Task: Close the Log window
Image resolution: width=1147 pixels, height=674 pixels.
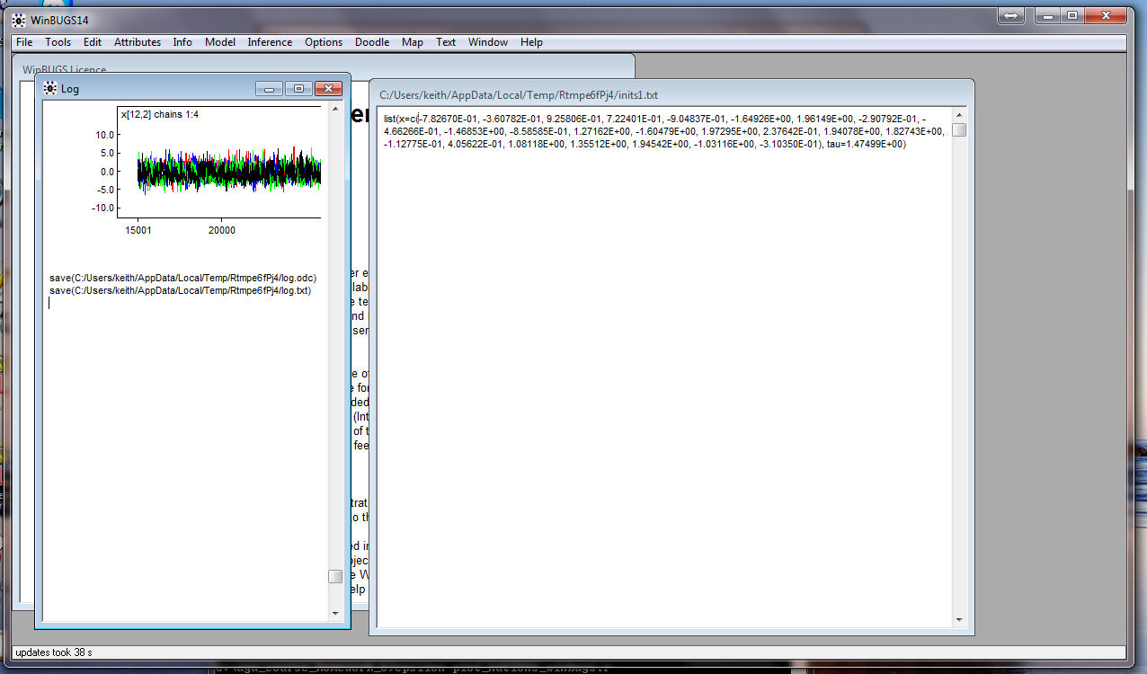Action: point(329,88)
